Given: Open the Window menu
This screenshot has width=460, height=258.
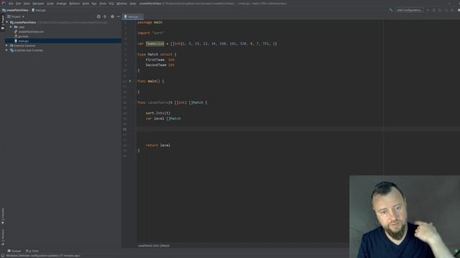Looking at the screenshot, I should [121, 4].
